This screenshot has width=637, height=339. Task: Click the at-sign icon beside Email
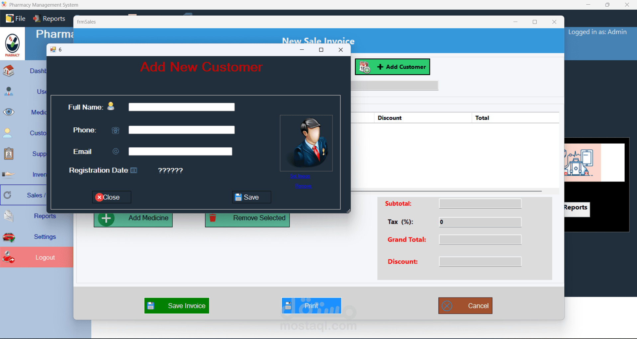116,151
